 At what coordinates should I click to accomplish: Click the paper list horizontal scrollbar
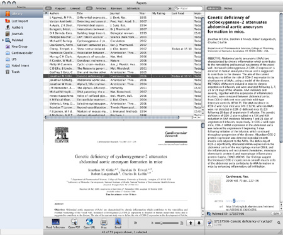click(x=112, y=117)
